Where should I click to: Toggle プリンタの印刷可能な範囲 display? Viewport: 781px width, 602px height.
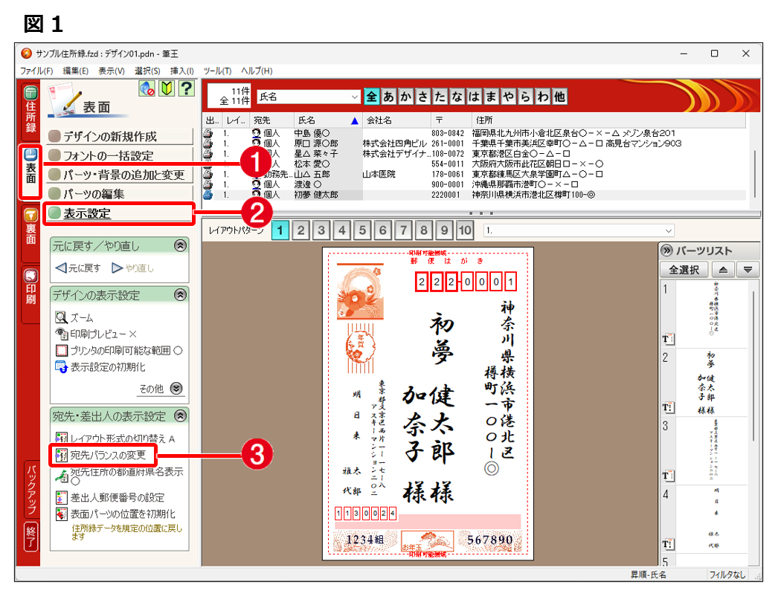click(x=62, y=350)
